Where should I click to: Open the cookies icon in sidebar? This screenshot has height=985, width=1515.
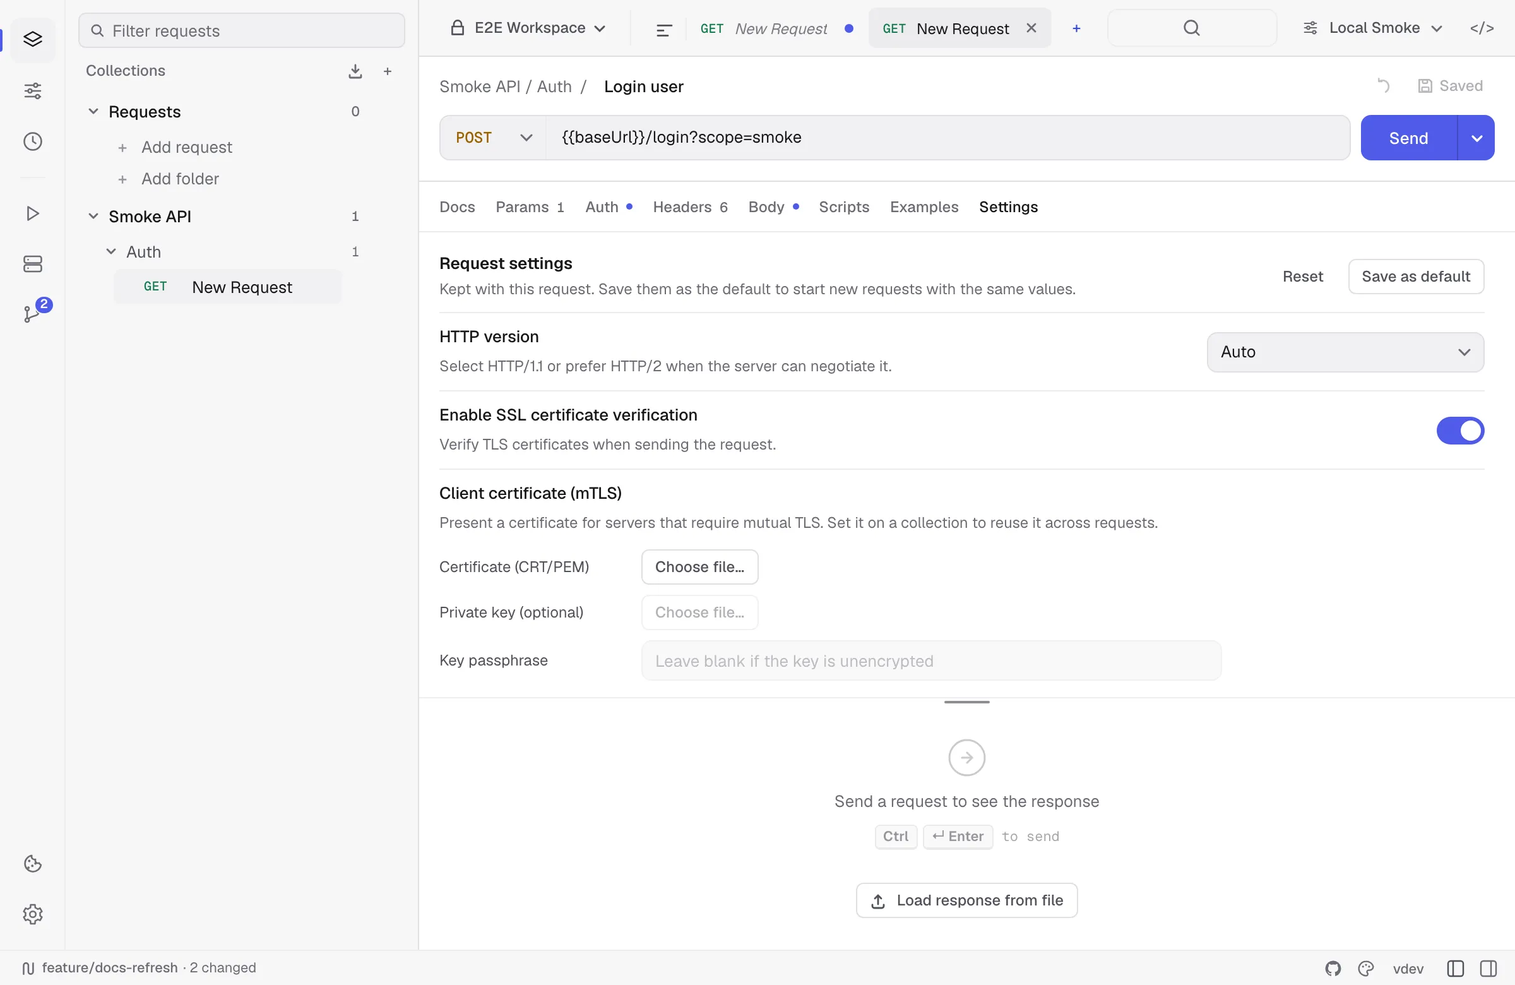(x=32, y=863)
